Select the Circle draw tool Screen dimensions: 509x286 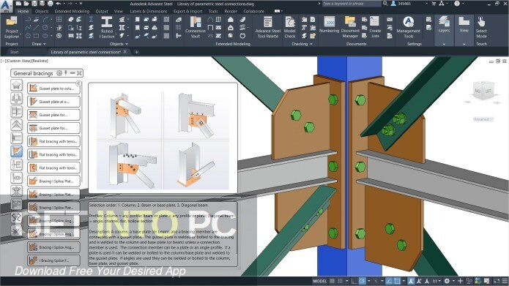click(x=45, y=28)
